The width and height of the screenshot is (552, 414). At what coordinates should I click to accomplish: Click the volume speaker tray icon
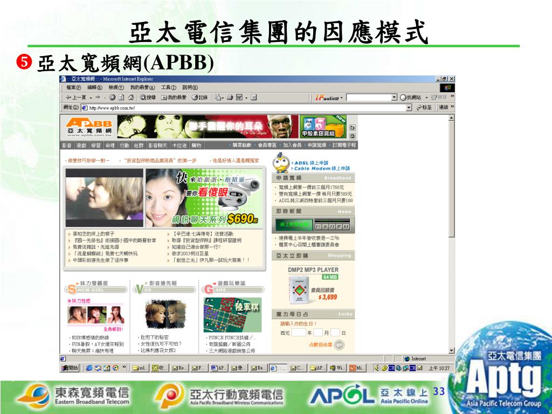(x=376, y=368)
